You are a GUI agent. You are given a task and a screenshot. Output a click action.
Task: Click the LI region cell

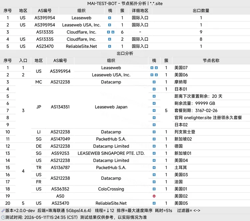click(x=39, y=132)
